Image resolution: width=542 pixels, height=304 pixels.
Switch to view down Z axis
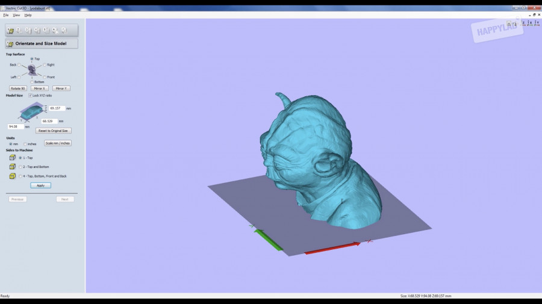[x=523, y=23]
